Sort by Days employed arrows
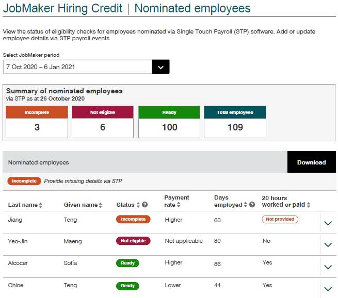Image resolution: width=338 pixels, height=298 pixels. pyautogui.click(x=246, y=205)
